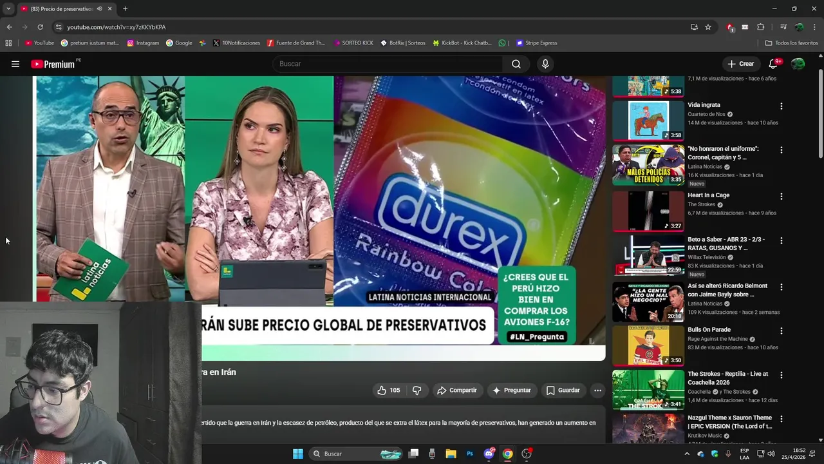Image resolution: width=824 pixels, height=464 pixels.
Task: Mute tab via speaker icon on tab
Action: pyautogui.click(x=99, y=9)
